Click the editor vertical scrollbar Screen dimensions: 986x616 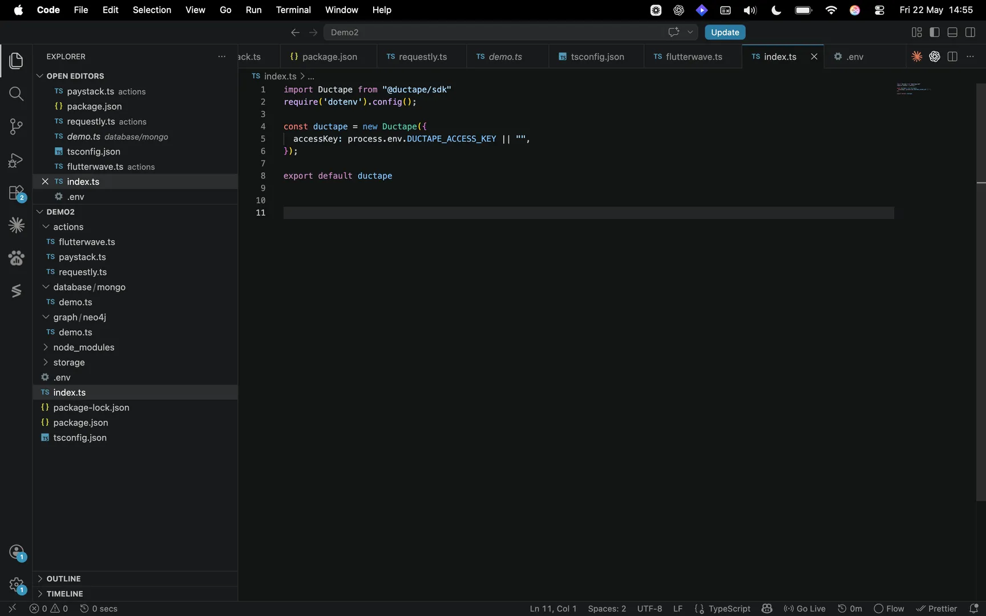pyautogui.click(x=981, y=292)
